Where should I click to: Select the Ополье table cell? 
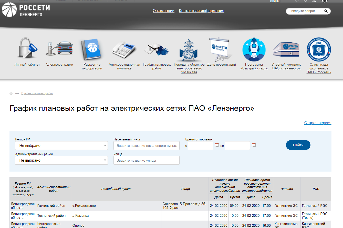tap(116, 225)
